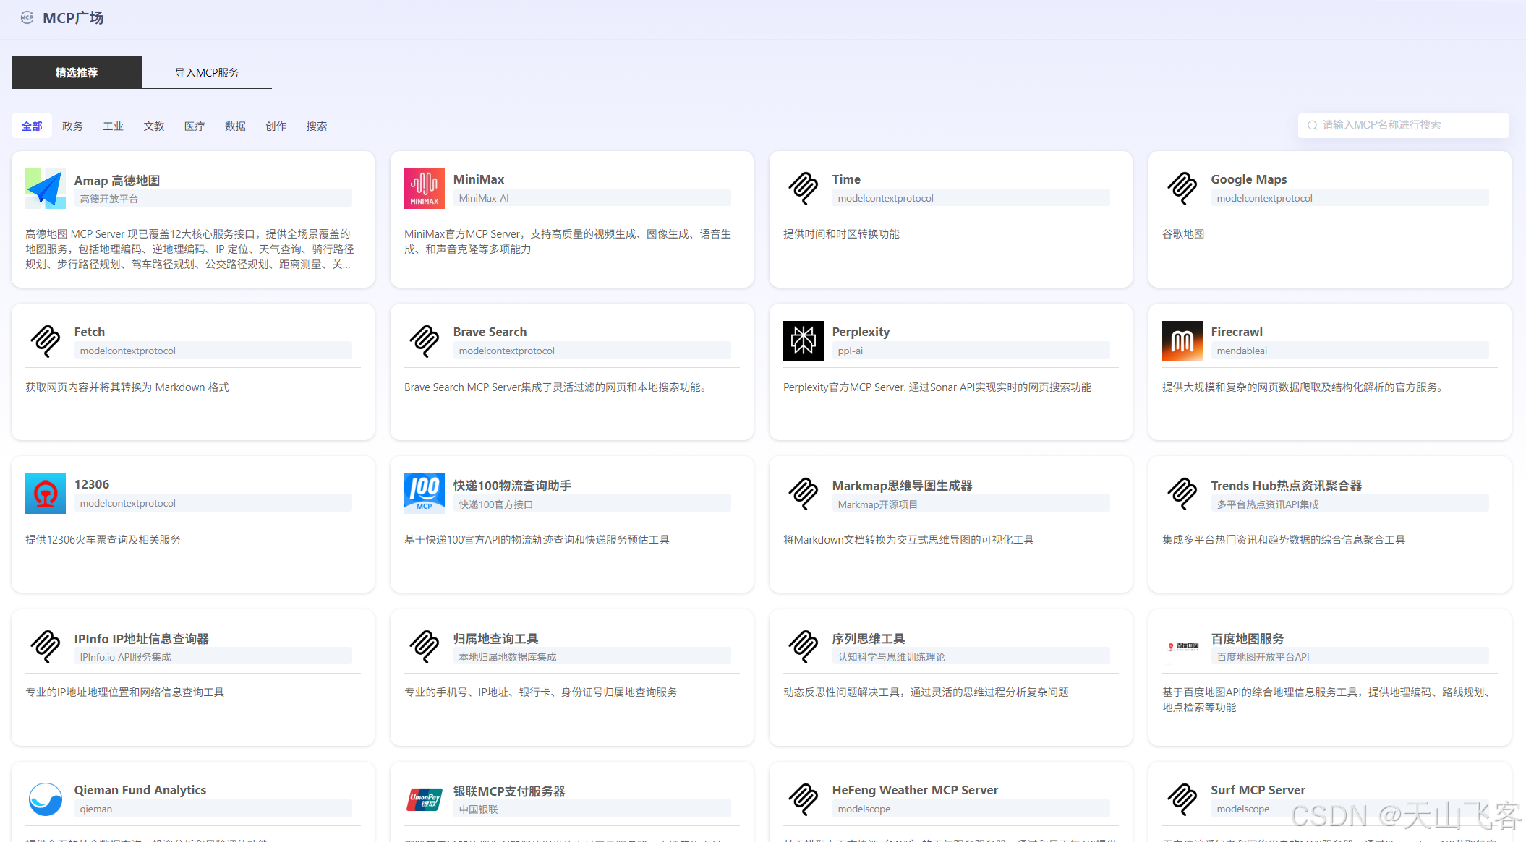Screen dimensions: 1526x842
Task: Click the IPInfo IP地址信息查询器 icon
Action: coord(46,646)
